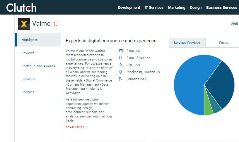Click the $100,000+ minimum project size text
This screenshot has width=239, height=142.
click(x=134, y=51)
